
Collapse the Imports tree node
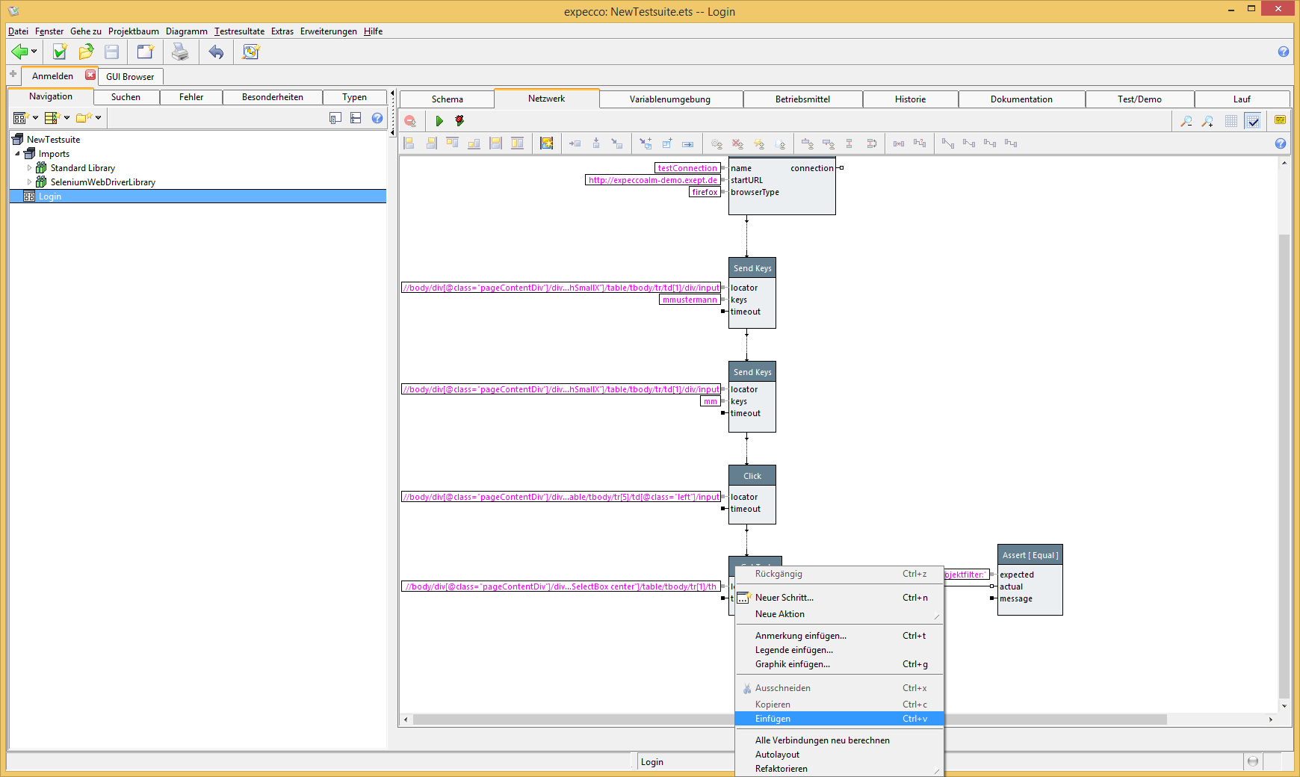point(18,154)
